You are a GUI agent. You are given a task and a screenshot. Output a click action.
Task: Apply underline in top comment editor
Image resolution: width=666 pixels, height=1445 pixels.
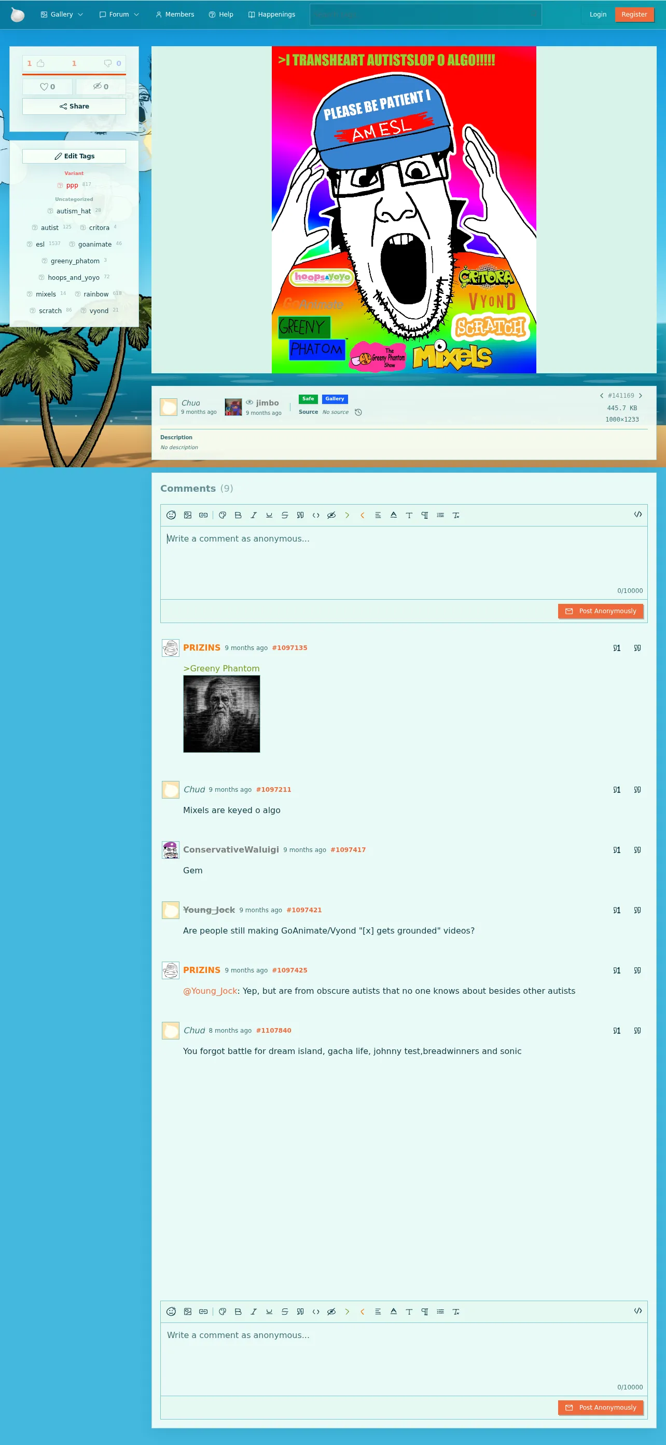click(x=269, y=515)
